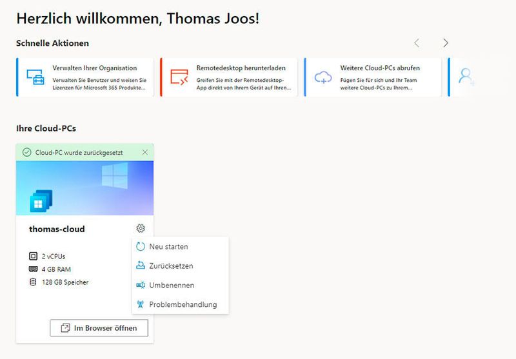Open the thomas-cloud gear settings icon
The width and height of the screenshot is (516, 359).
point(141,228)
